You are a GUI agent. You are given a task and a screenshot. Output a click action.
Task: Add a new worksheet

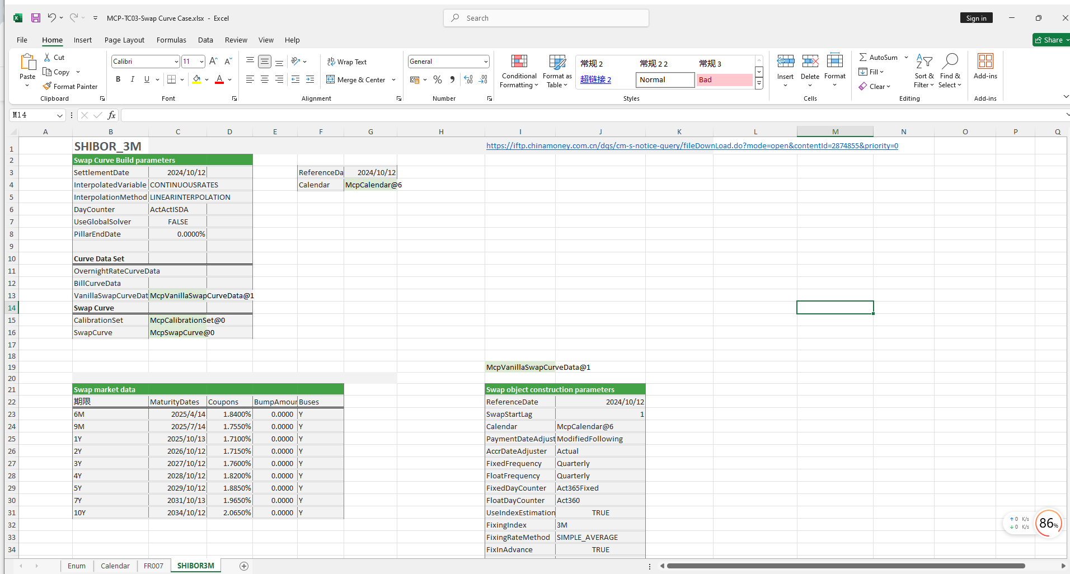tap(244, 566)
